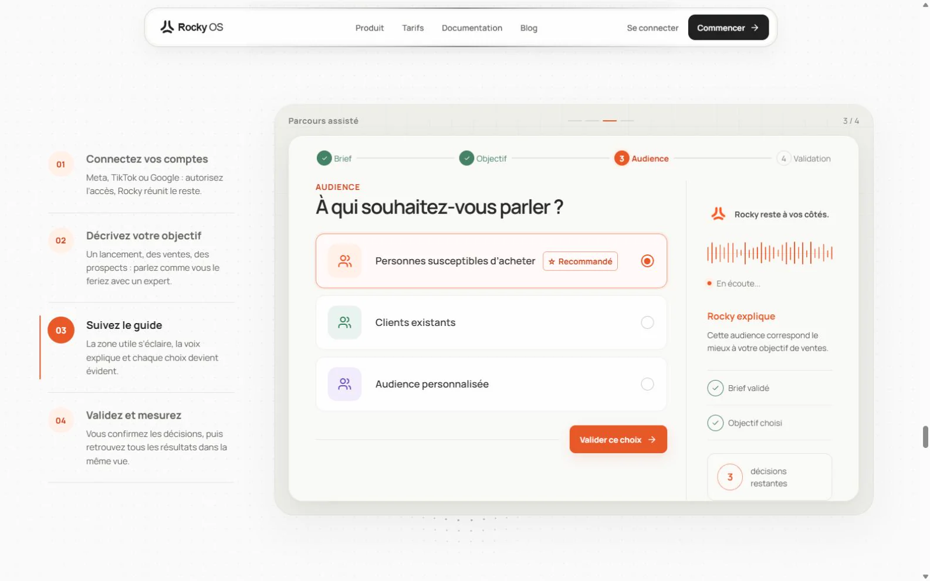This screenshot has width=930, height=581.
Task: Select the Suivez le guide step
Action: tap(141, 348)
